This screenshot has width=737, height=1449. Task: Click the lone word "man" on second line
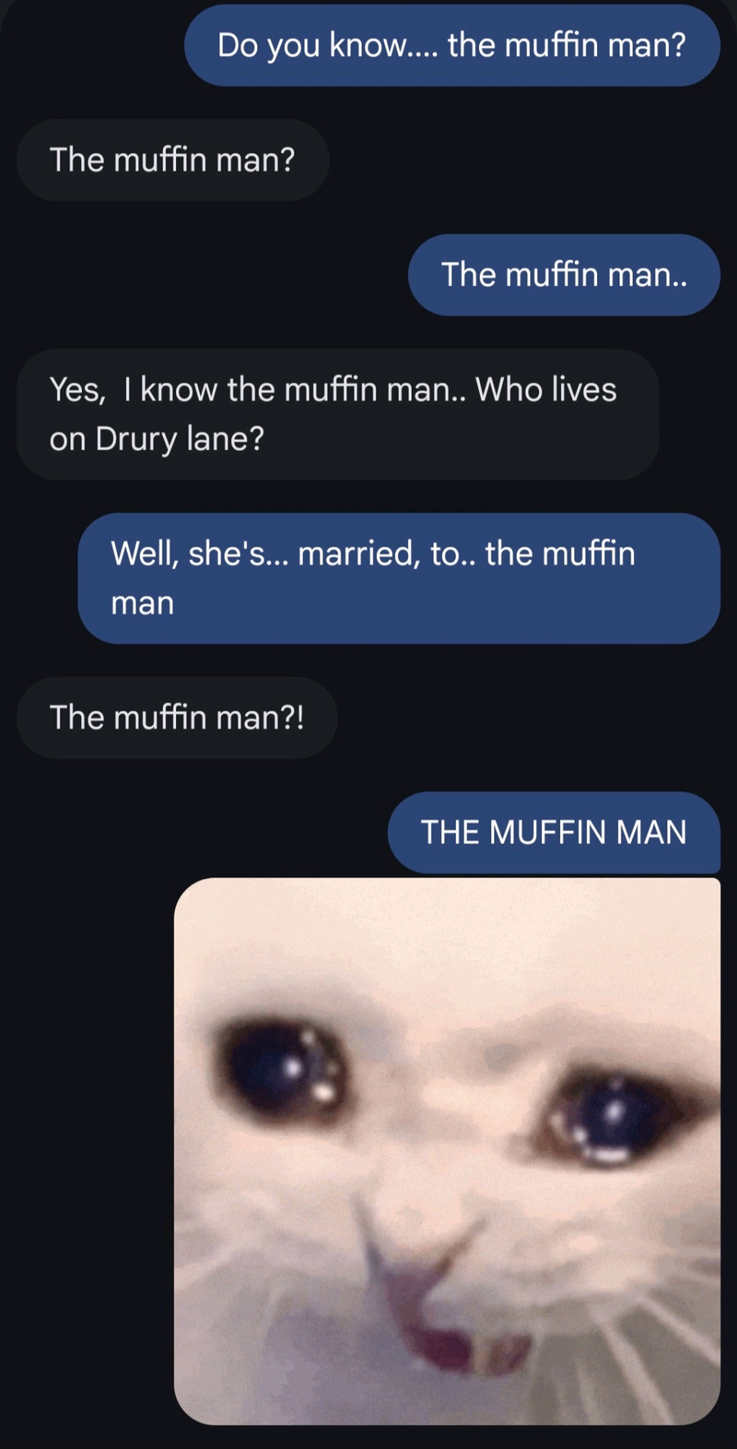click(142, 604)
